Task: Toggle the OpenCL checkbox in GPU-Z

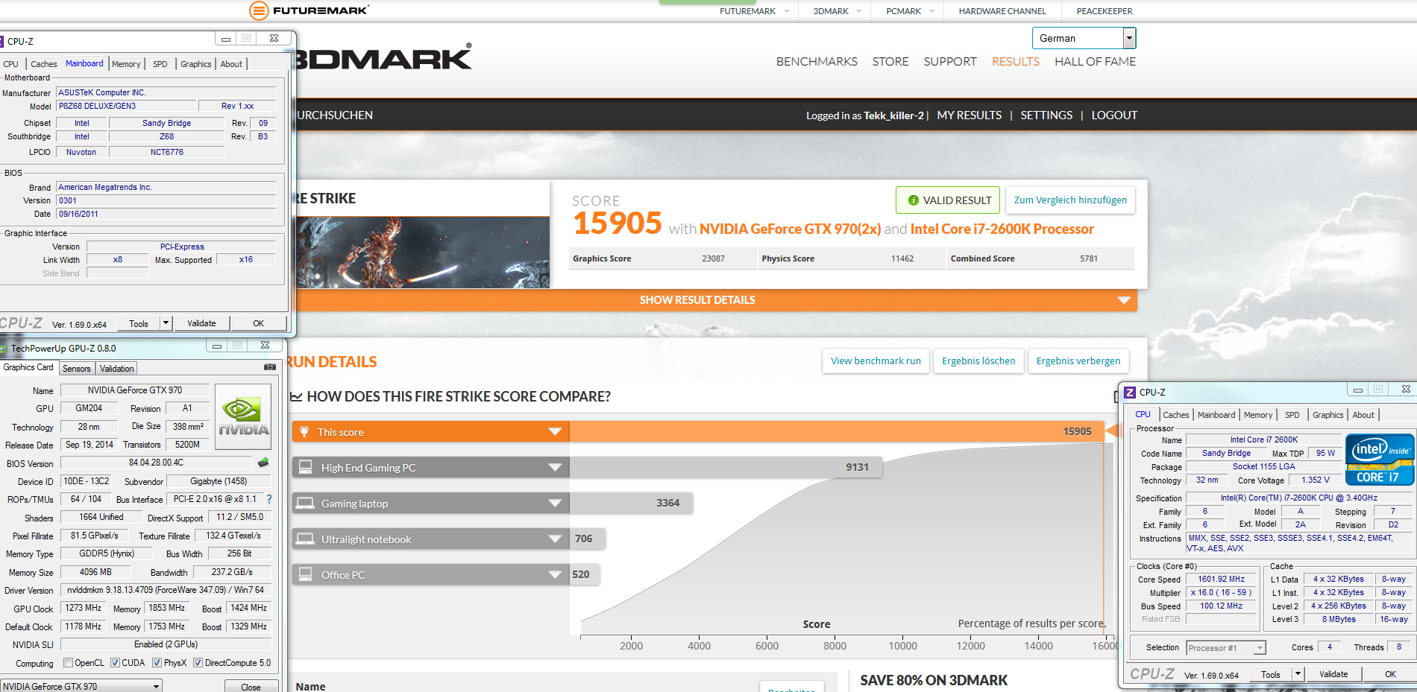Action: (68, 663)
